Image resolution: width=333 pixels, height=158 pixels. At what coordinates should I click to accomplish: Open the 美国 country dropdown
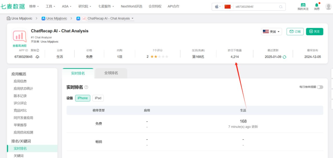point(272,31)
